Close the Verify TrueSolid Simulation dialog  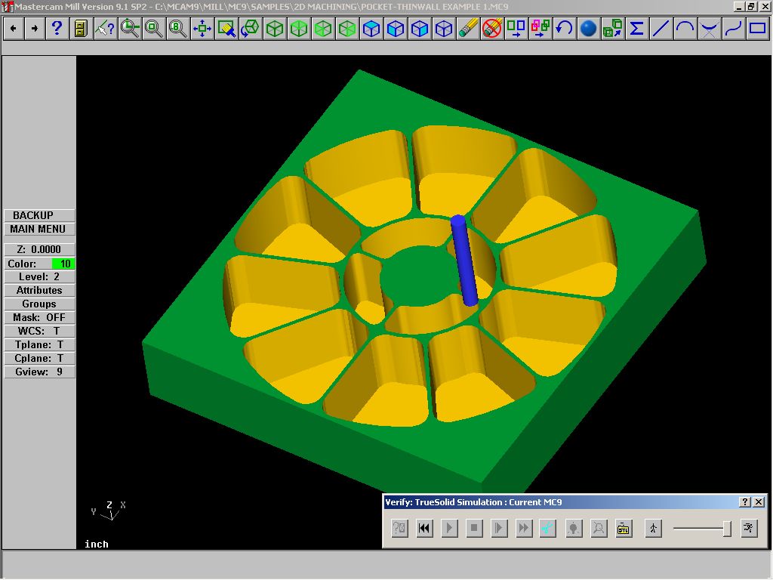point(759,502)
